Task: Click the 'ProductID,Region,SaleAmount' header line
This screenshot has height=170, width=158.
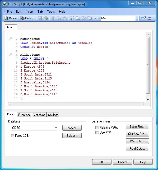Action: pyautogui.click(x=45, y=63)
